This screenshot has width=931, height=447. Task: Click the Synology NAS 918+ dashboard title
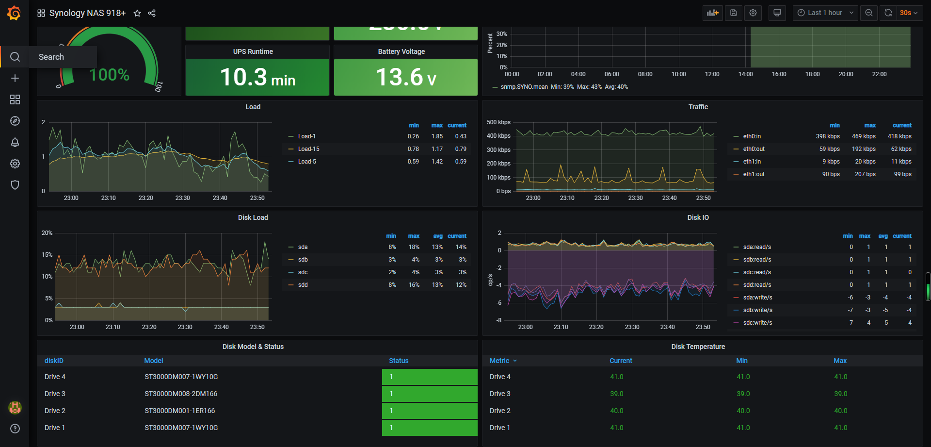click(87, 13)
